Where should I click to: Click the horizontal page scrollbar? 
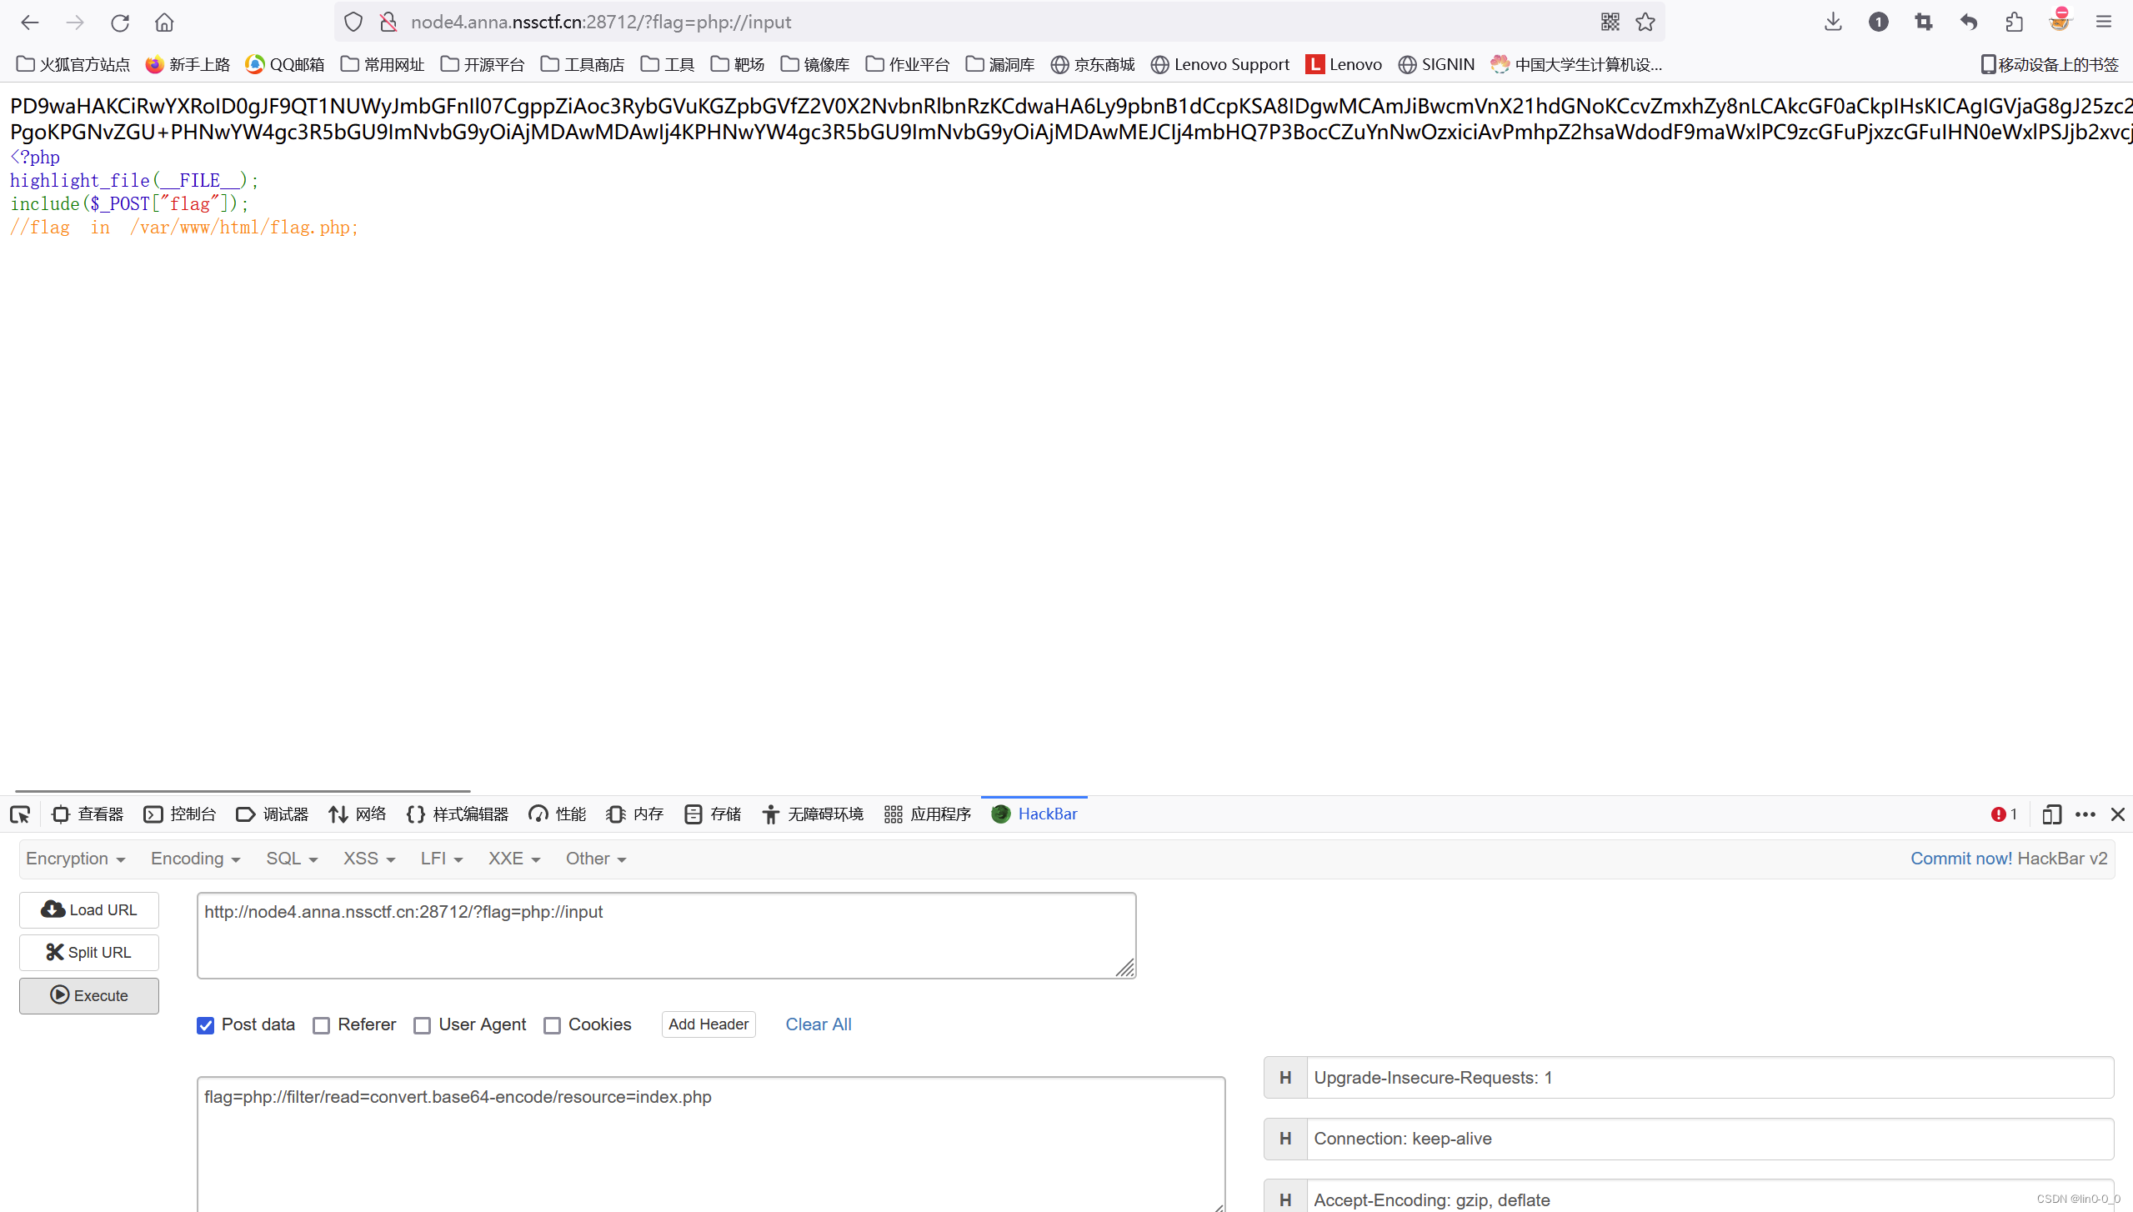click(243, 791)
